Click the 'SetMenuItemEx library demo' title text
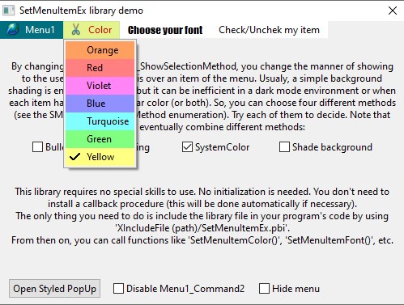Screen dimensions: 404x305 [81, 11]
